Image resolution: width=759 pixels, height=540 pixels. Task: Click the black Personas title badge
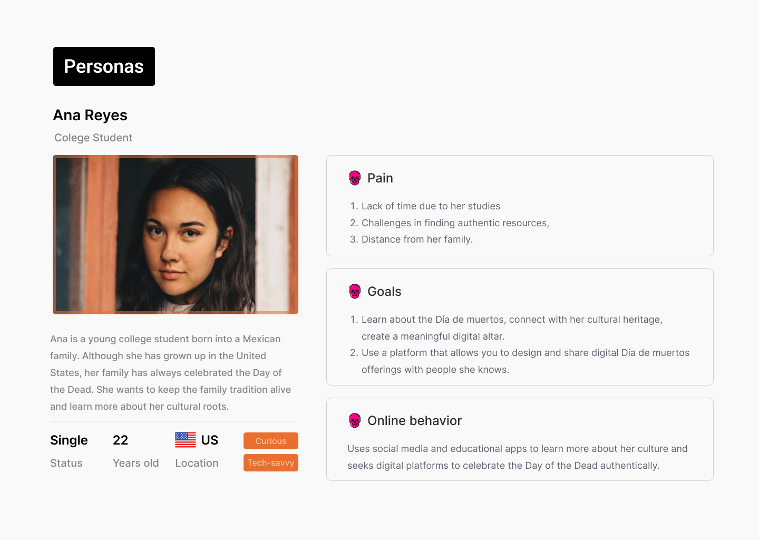pos(104,66)
